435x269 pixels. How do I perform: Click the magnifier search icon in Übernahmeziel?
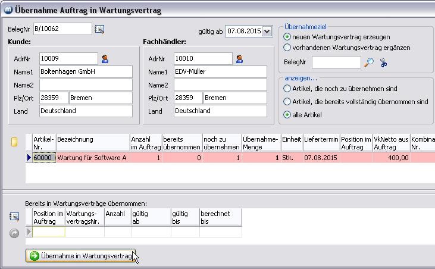[370, 62]
